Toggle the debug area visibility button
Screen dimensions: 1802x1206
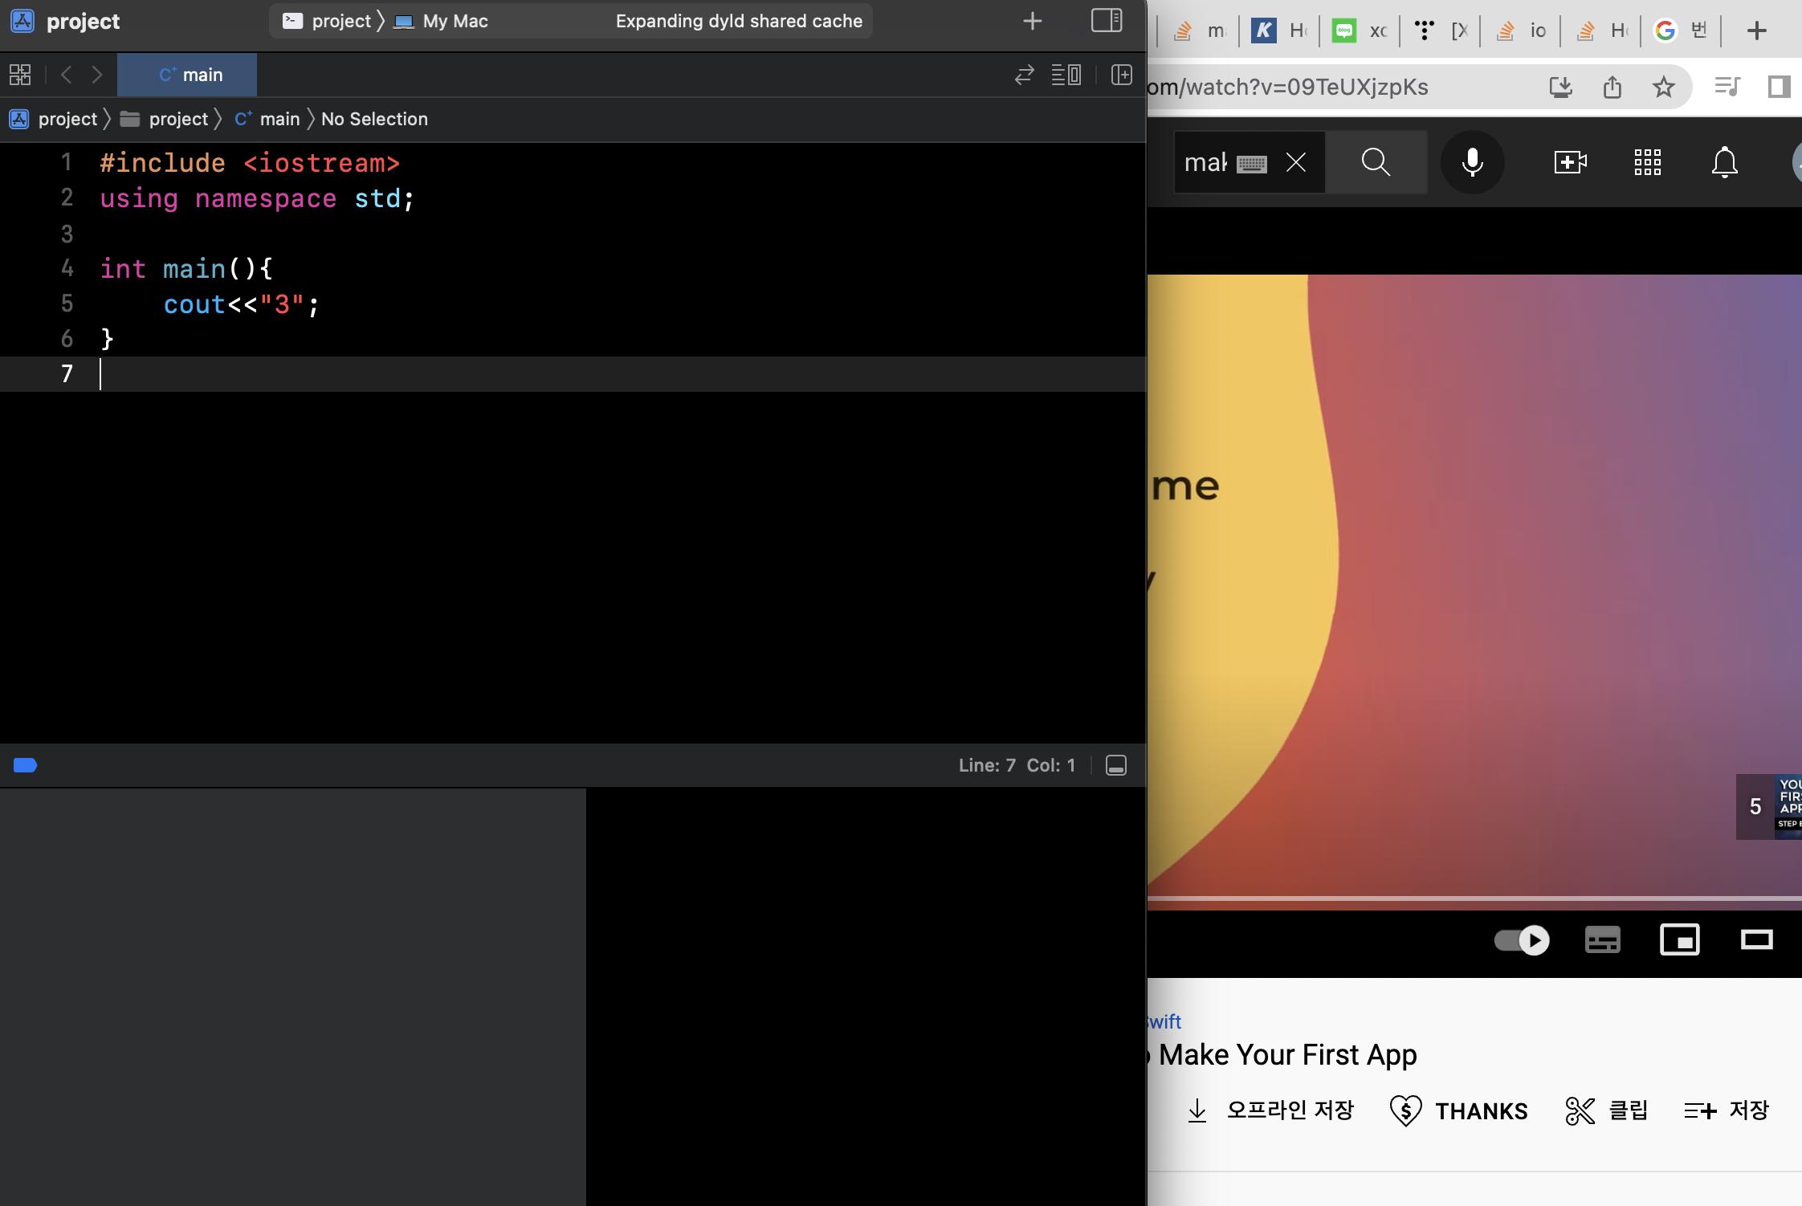click(1116, 765)
